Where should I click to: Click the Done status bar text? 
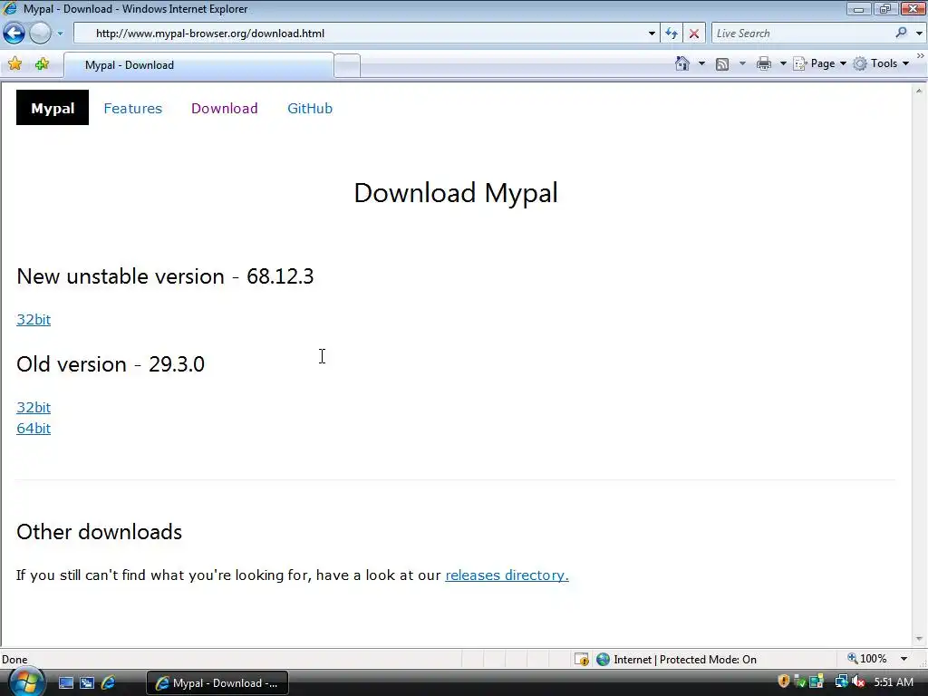[14, 660]
